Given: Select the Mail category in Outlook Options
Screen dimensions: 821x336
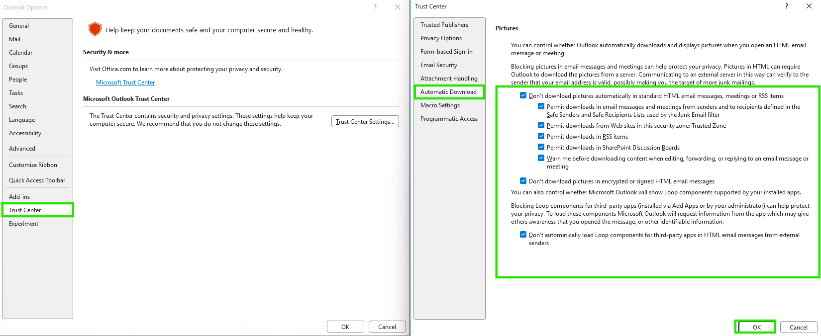Looking at the screenshot, I should tap(37, 39).
